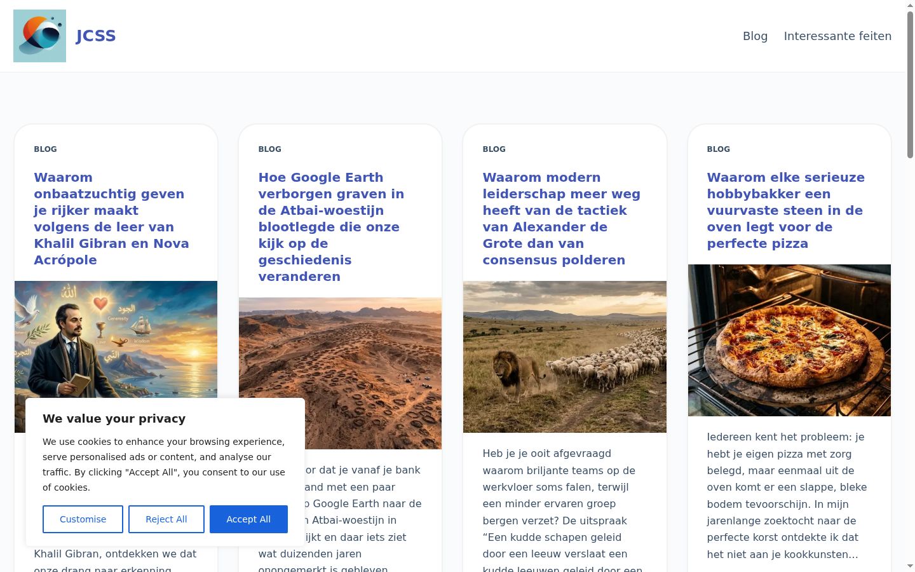Viewport: 915px width, 572px height.
Task: Click the page vertical scrollbar thumb
Action: (910, 84)
